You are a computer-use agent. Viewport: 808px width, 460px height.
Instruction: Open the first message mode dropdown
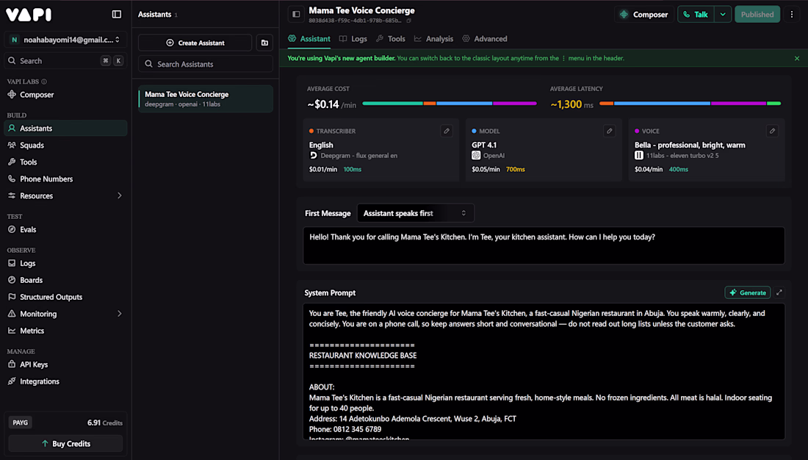[415, 213]
